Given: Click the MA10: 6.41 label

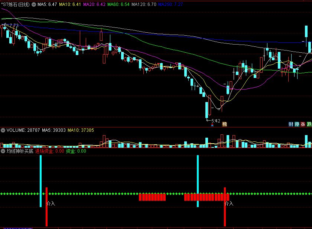Looking at the screenshot, I should pyautogui.click(x=70, y=4).
